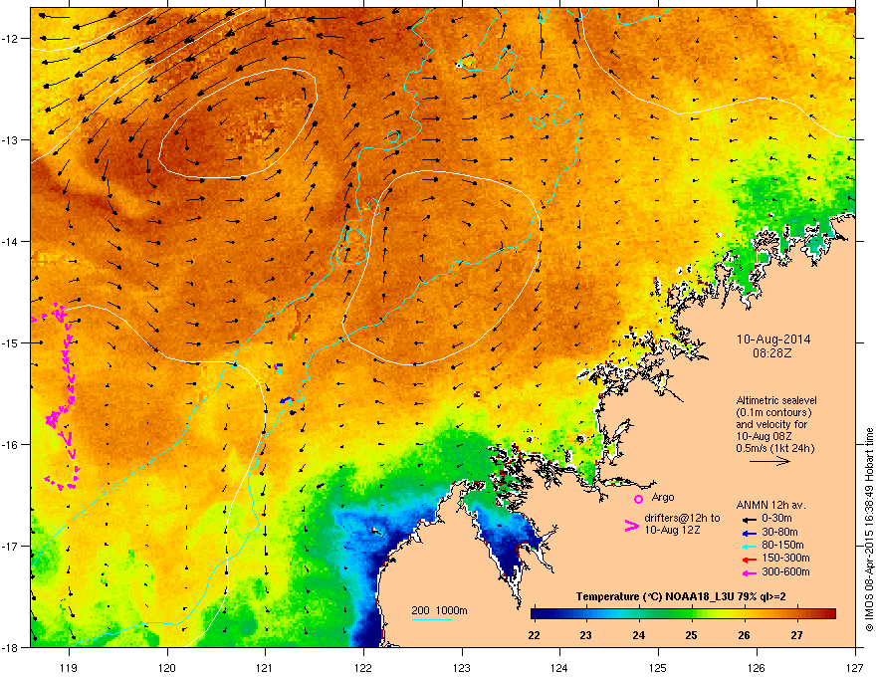Click the longitude axis label 124
Screen dimensions: 876x677
(x=559, y=668)
